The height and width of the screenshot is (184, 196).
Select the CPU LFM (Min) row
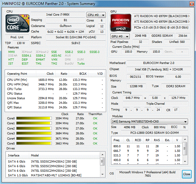point(56,80)
